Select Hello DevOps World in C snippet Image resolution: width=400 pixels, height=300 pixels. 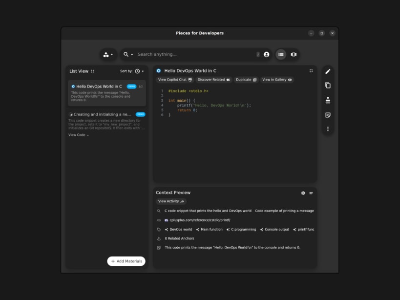(107, 93)
